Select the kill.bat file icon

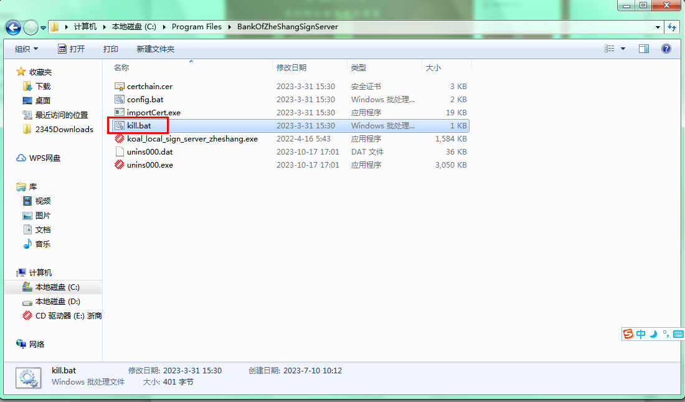[120, 125]
